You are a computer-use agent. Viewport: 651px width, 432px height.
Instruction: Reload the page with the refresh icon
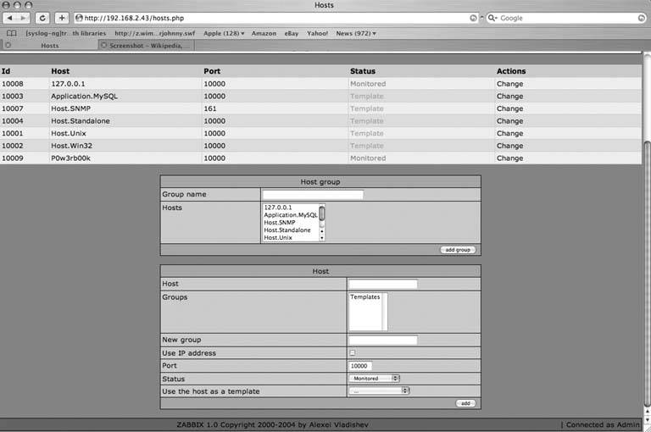tap(42, 18)
